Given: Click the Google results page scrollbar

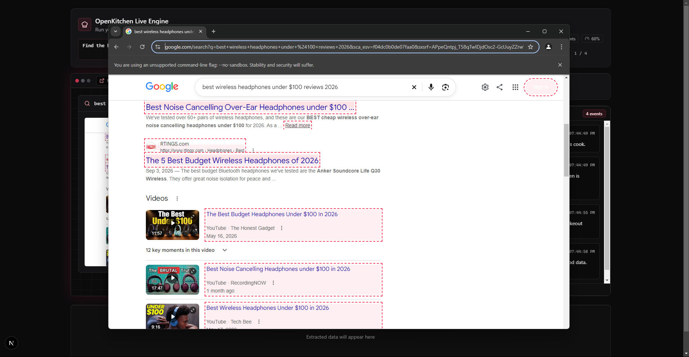Looking at the screenshot, I should (566, 150).
